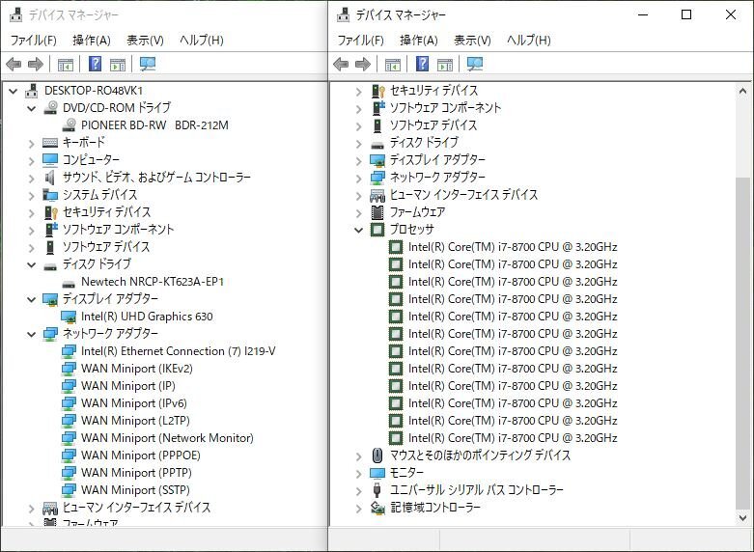
Task: Open 表示(V) menu in right window
Action: click(472, 40)
